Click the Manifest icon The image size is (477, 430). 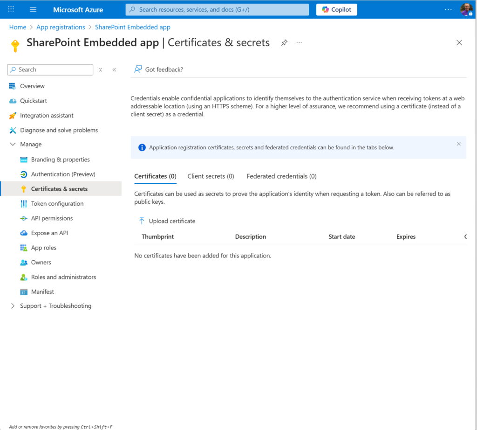coord(24,292)
